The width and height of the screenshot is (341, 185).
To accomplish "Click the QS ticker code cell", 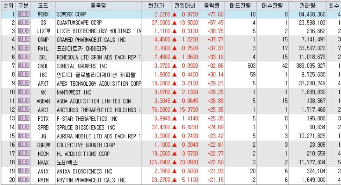I will pyautogui.click(x=43, y=22).
